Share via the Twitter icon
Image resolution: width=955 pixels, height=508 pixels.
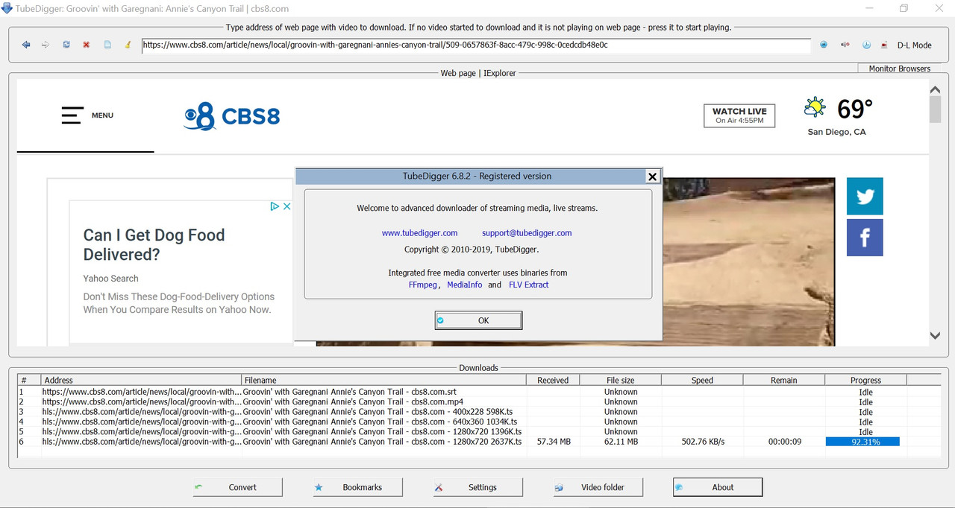pyautogui.click(x=865, y=196)
